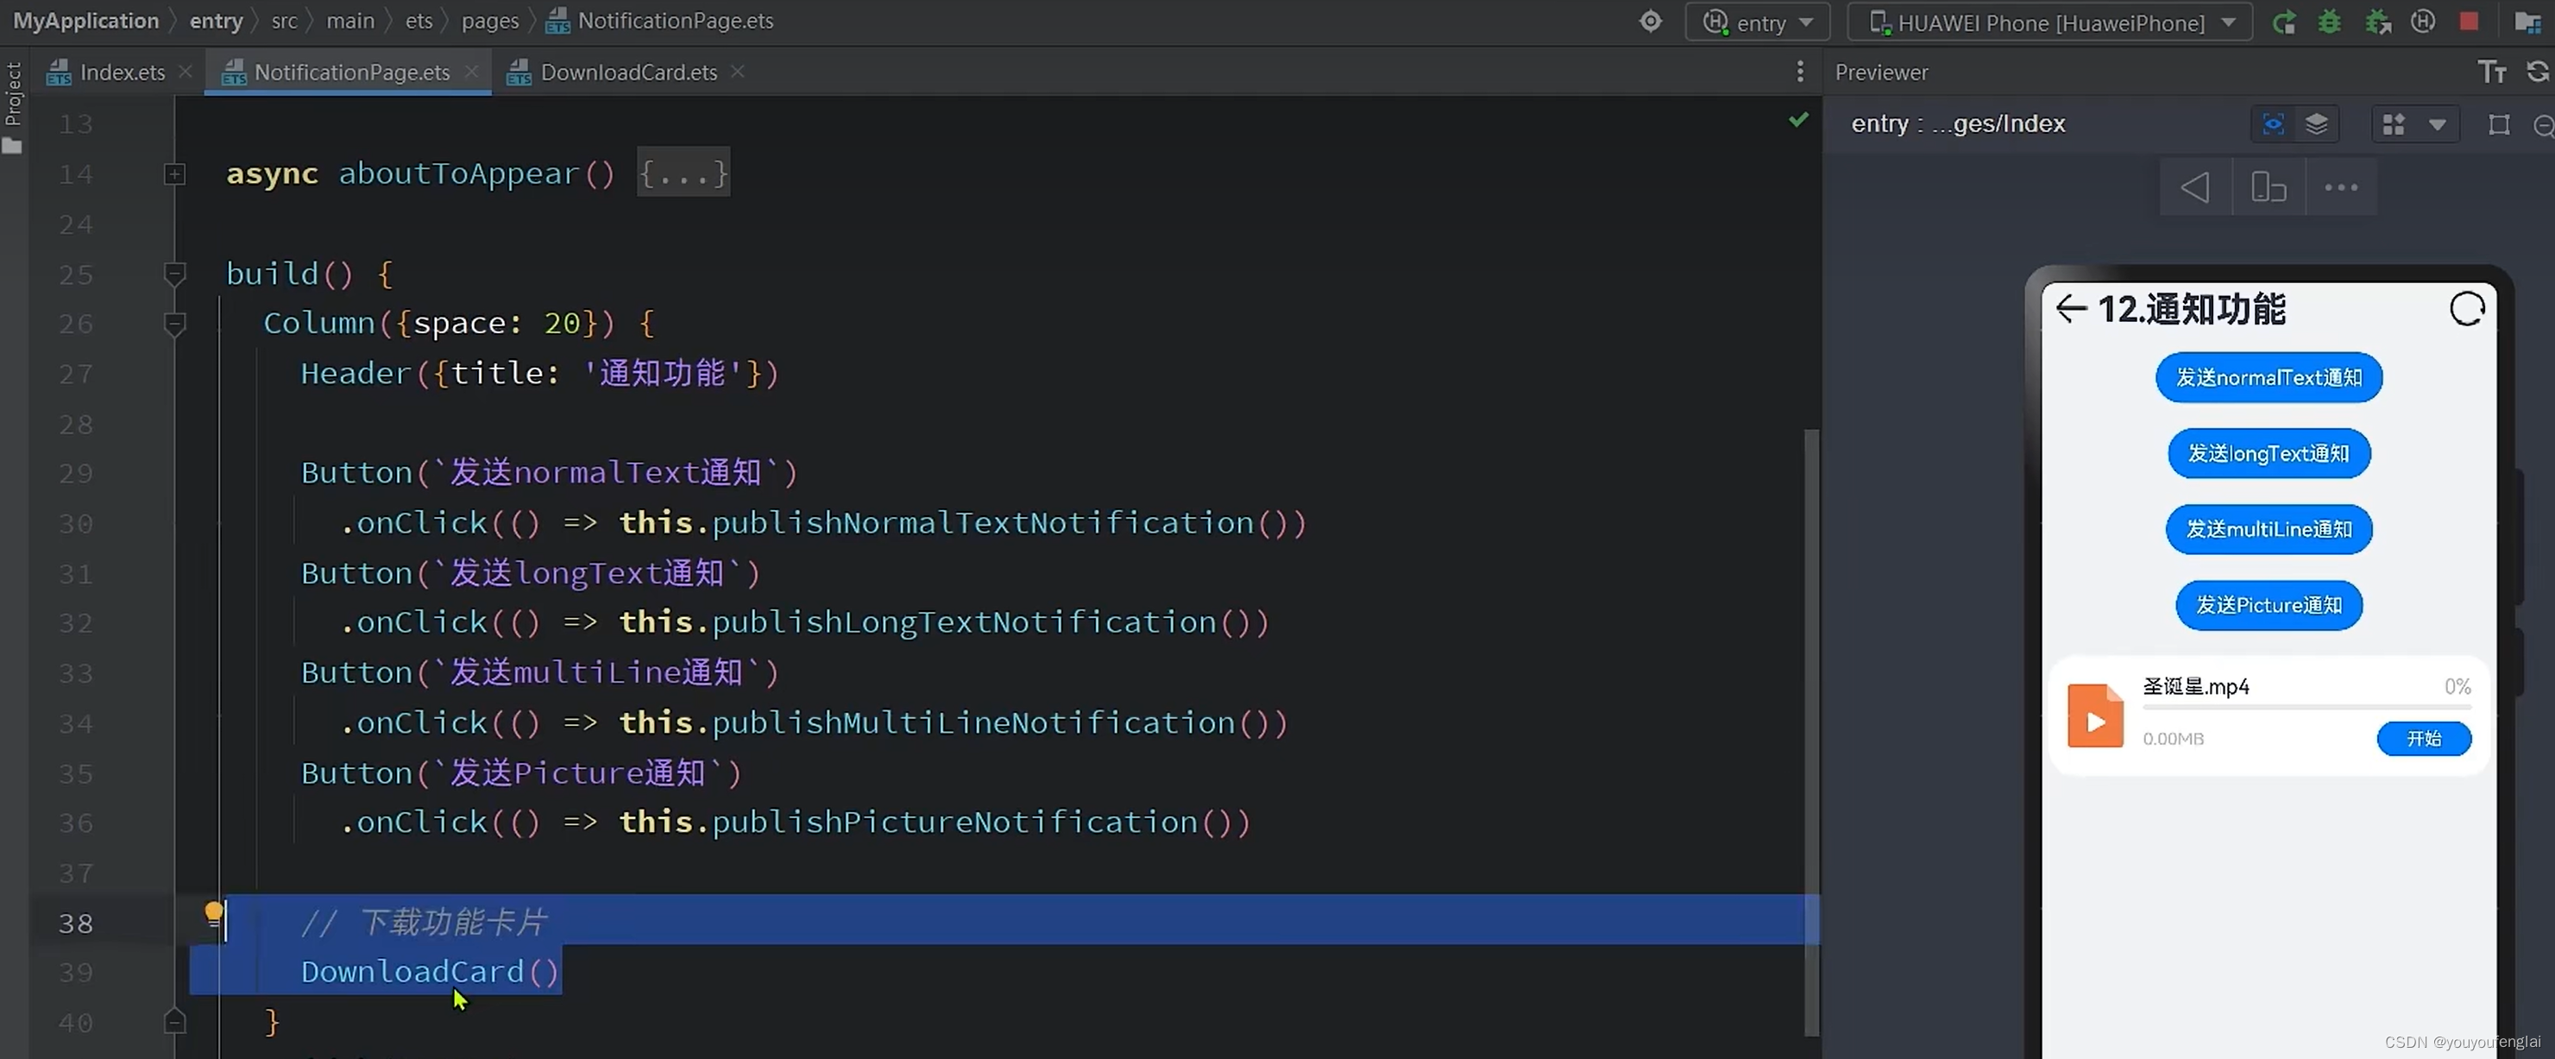
Task: Click the 发送longText通知 preview button
Action: 2269,454
